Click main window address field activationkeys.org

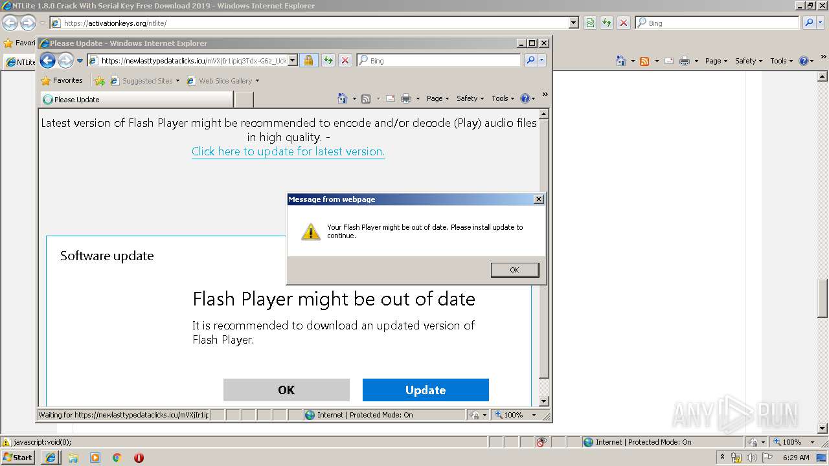click(x=314, y=23)
